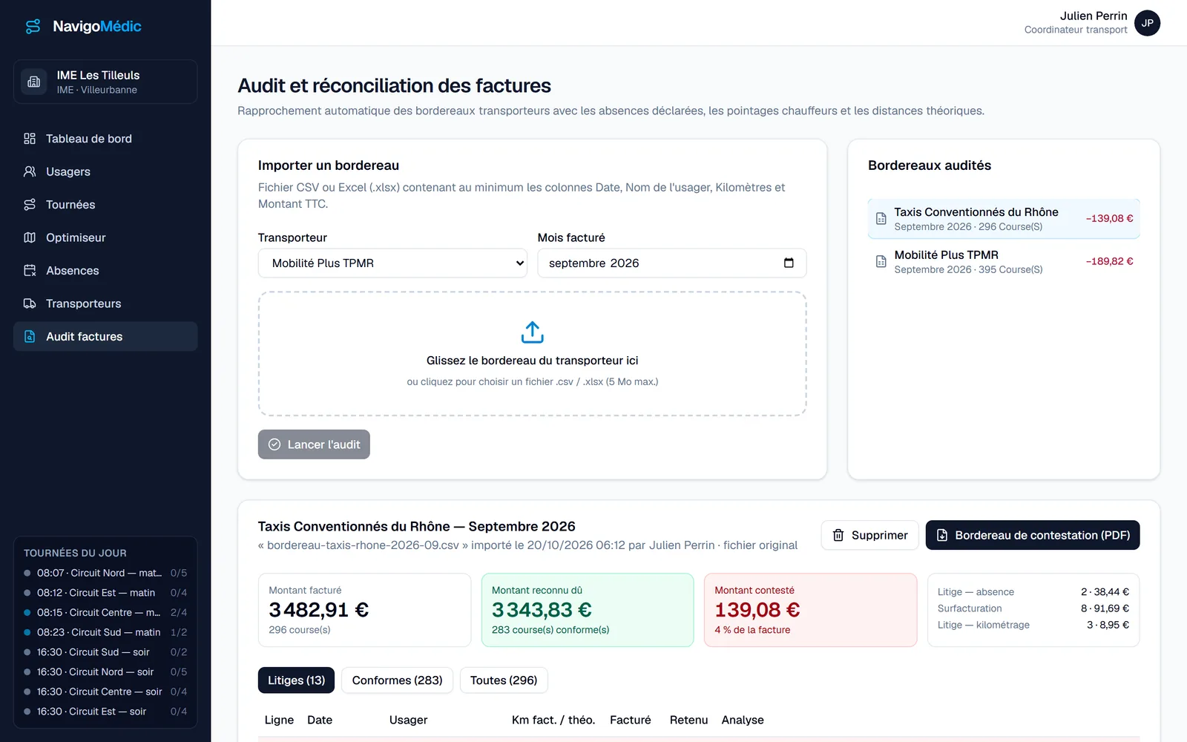Click the Usager column header
The width and height of the screenshot is (1187, 742).
tap(408, 720)
